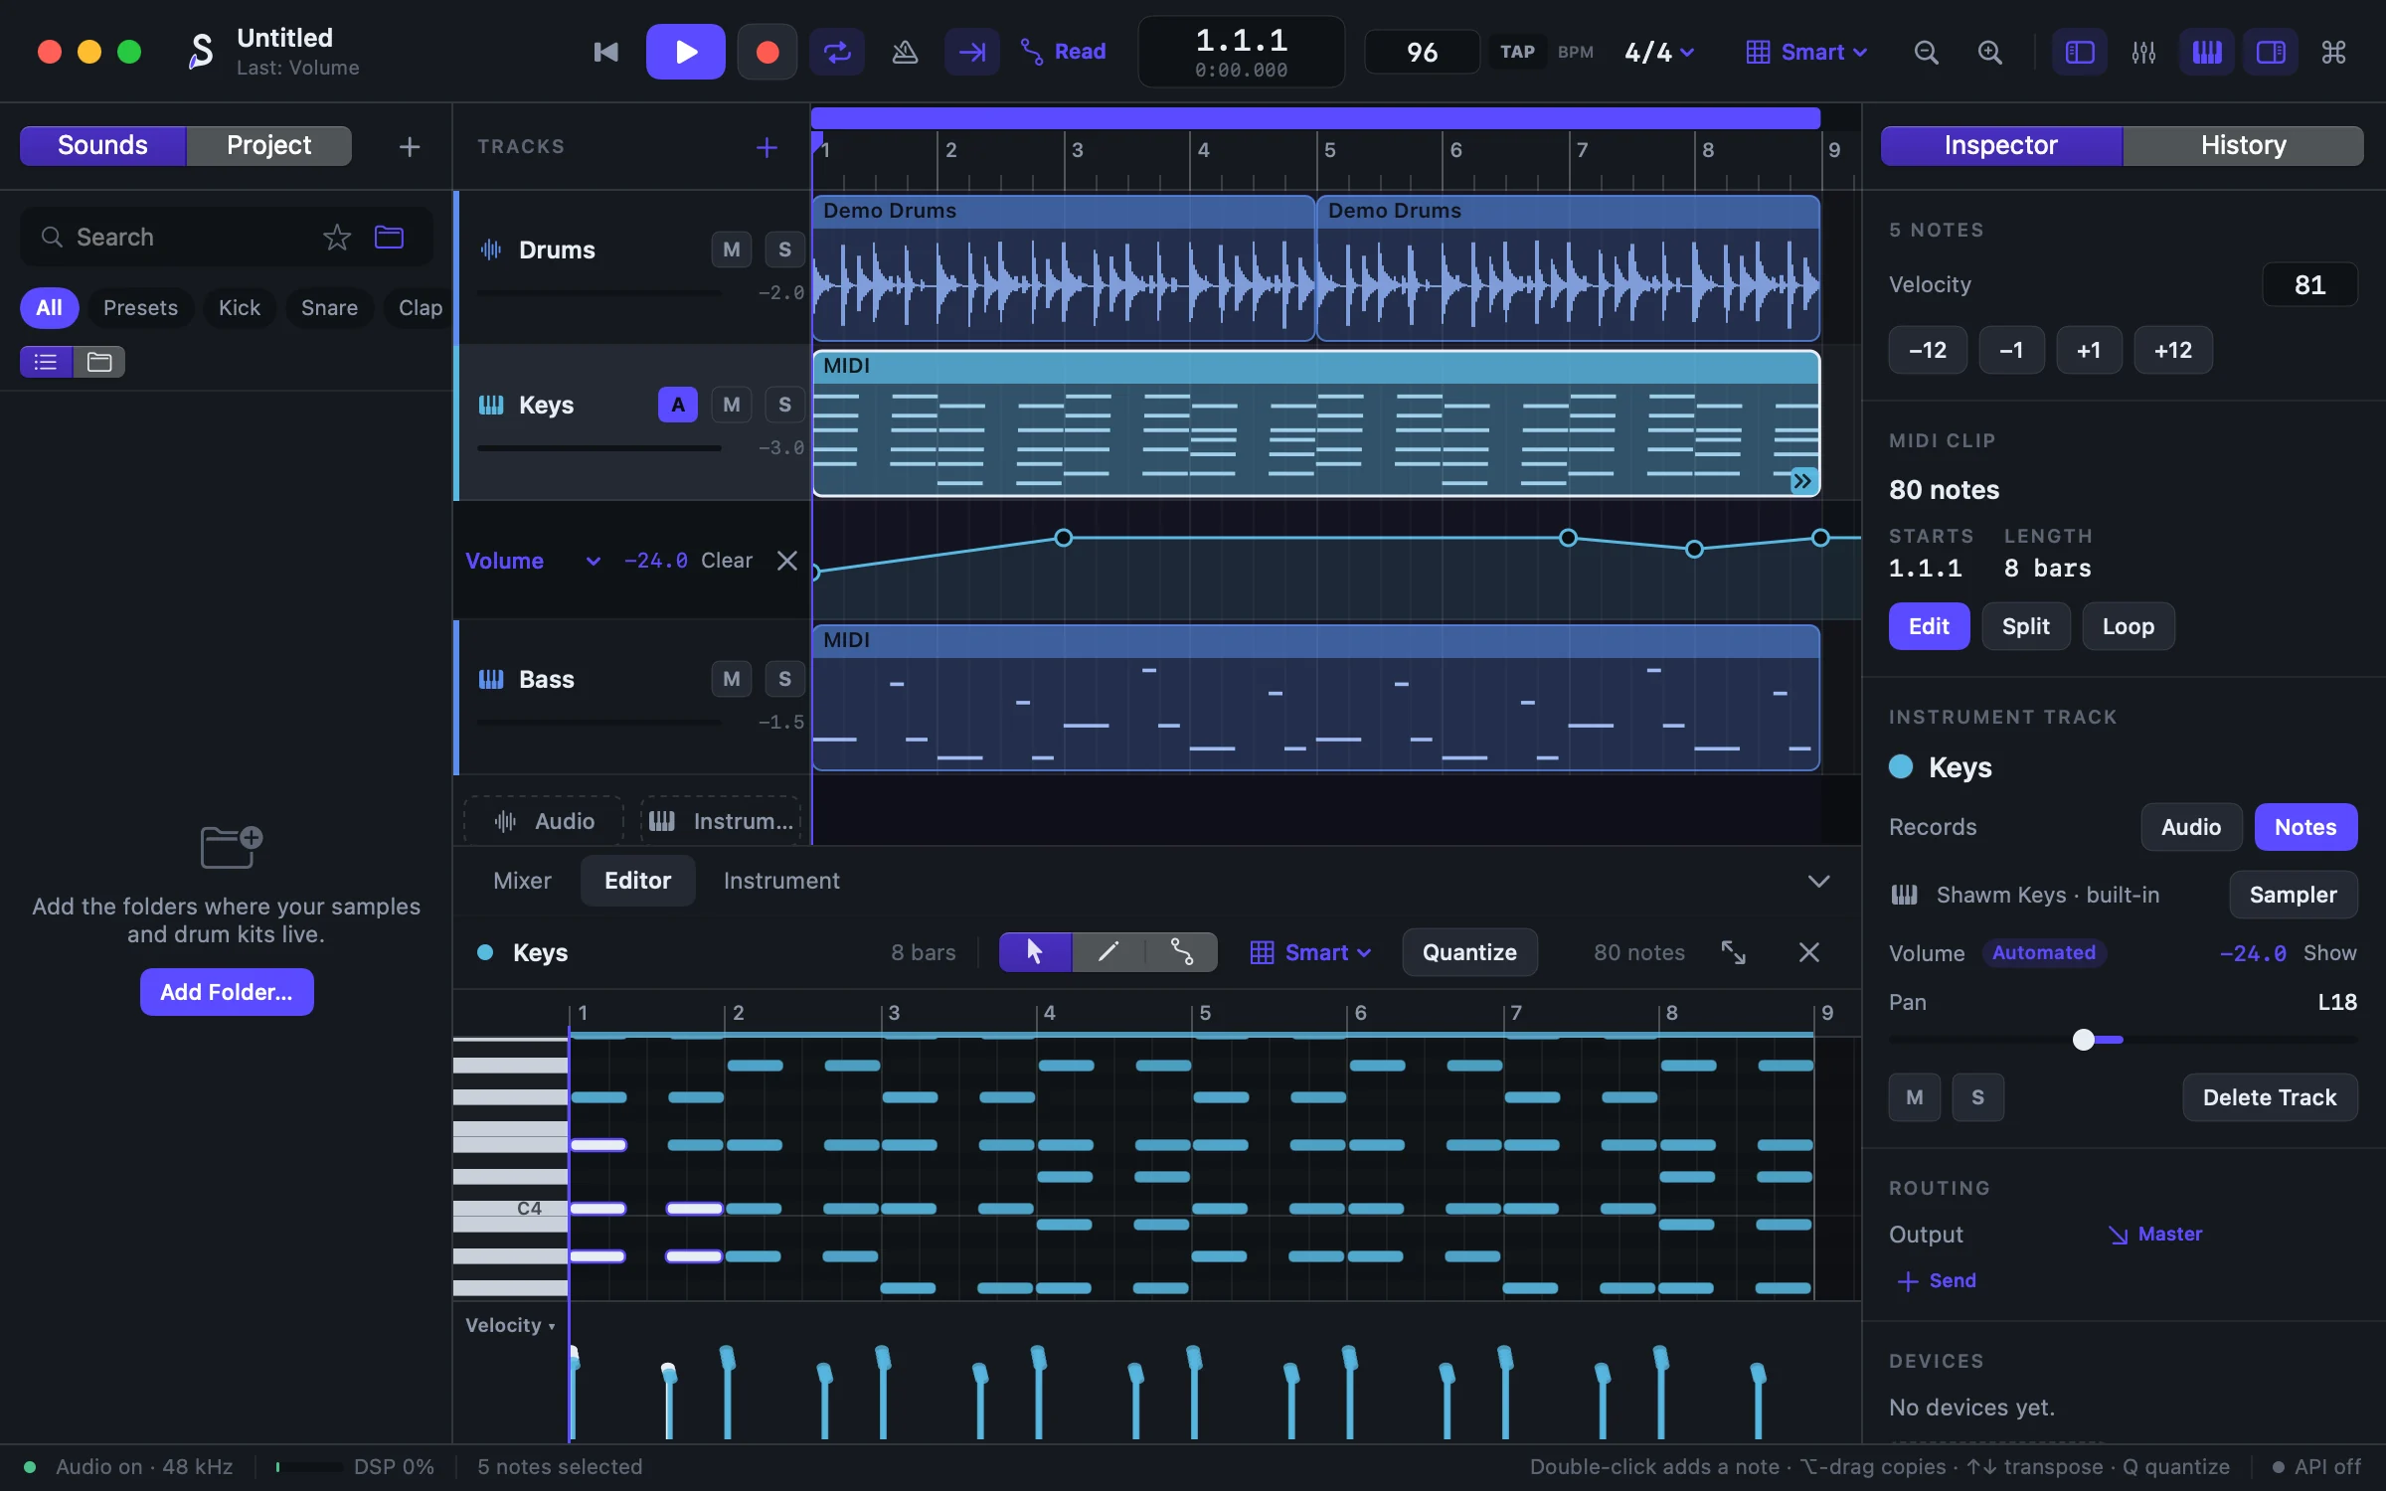Viewport: 2386px width, 1491px height.
Task: Open the 4/4 time signature dropdown
Action: [1659, 52]
